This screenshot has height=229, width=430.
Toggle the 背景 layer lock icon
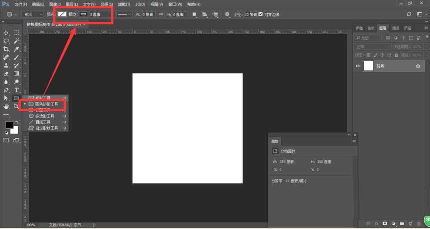(418, 66)
